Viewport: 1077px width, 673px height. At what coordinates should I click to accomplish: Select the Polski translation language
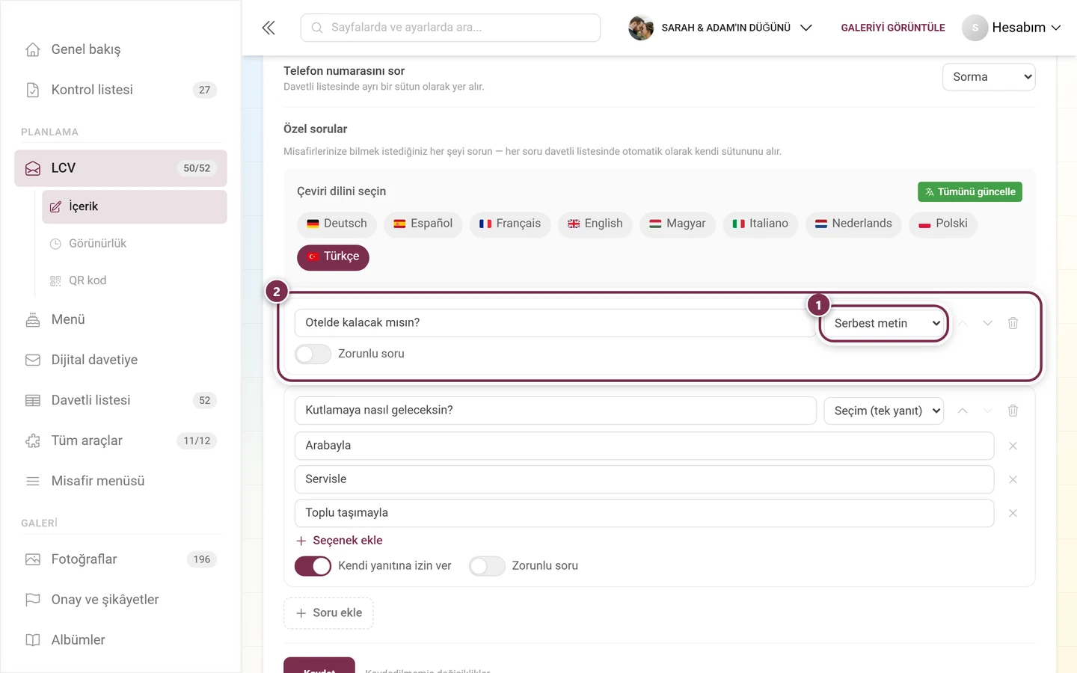tap(943, 224)
